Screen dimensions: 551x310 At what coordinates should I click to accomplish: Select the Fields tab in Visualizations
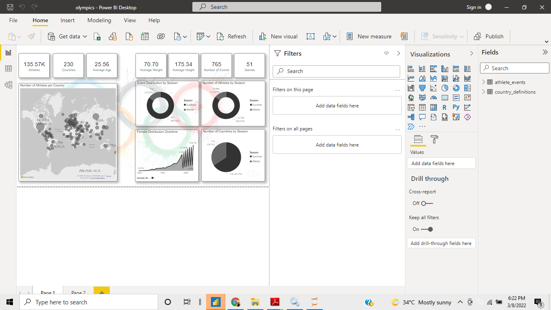click(x=418, y=140)
